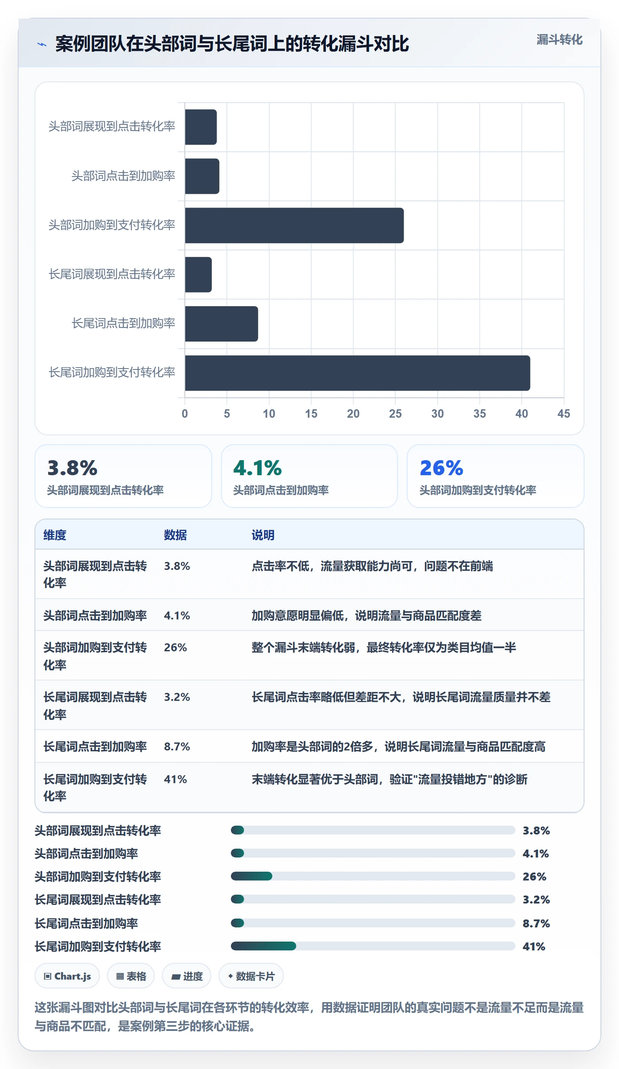Click the 3.8% data card
The width and height of the screenshot is (619, 1069).
pos(123,476)
